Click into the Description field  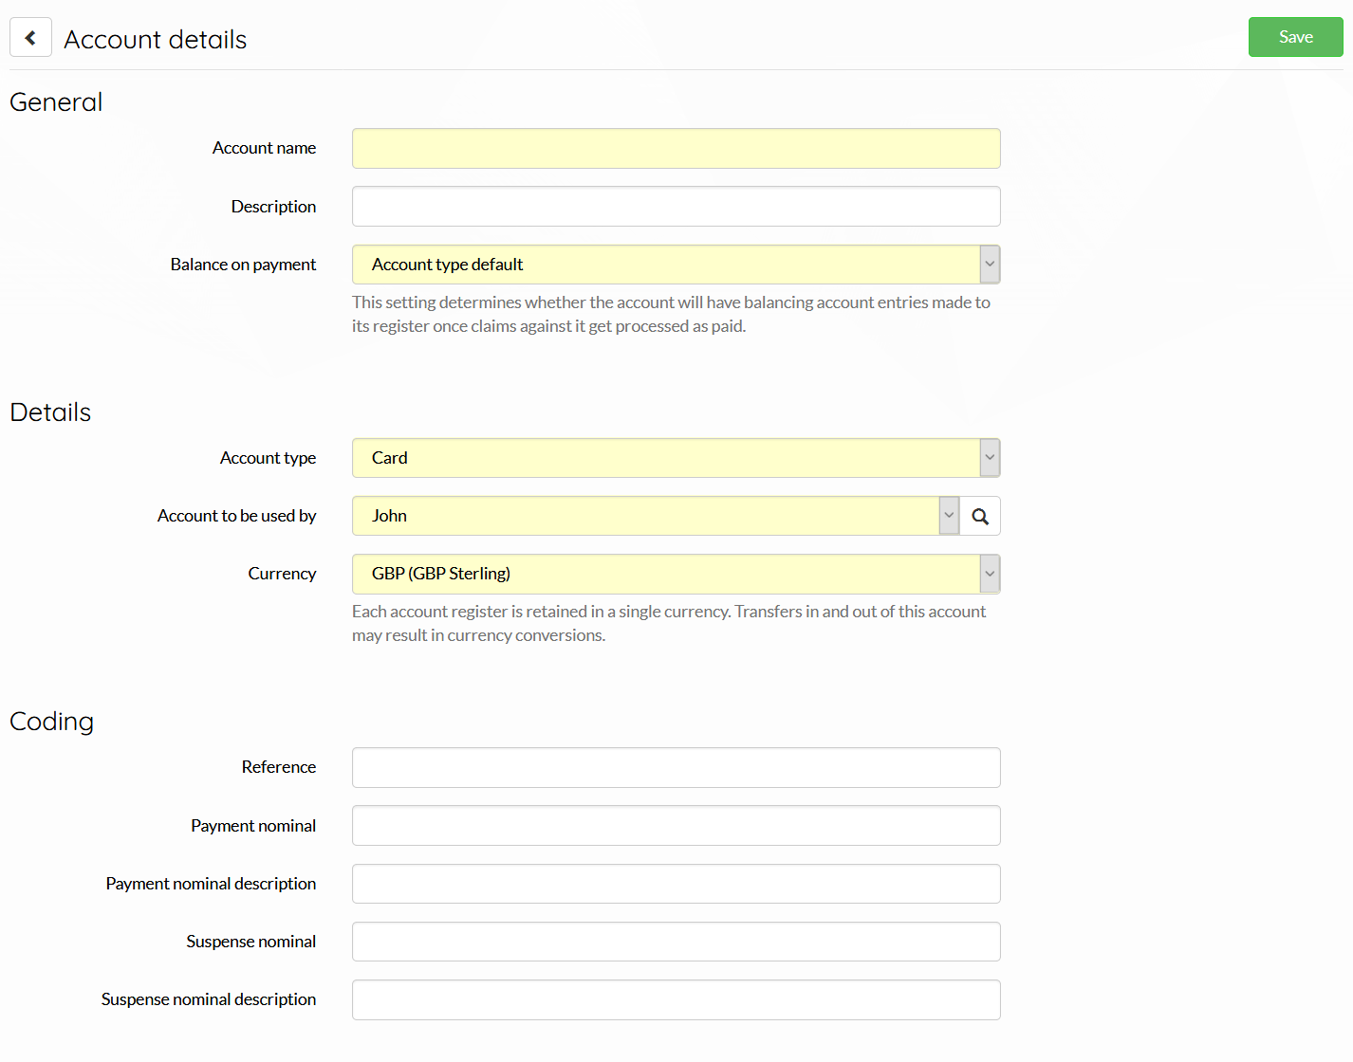(676, 207)
